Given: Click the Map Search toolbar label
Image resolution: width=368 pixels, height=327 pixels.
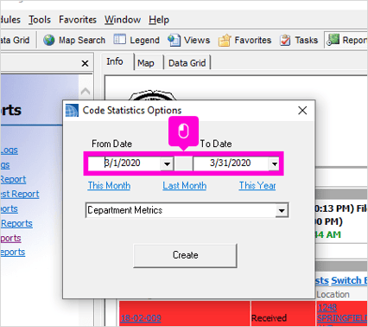Looking at the screenshot, I should pos(82,40).
